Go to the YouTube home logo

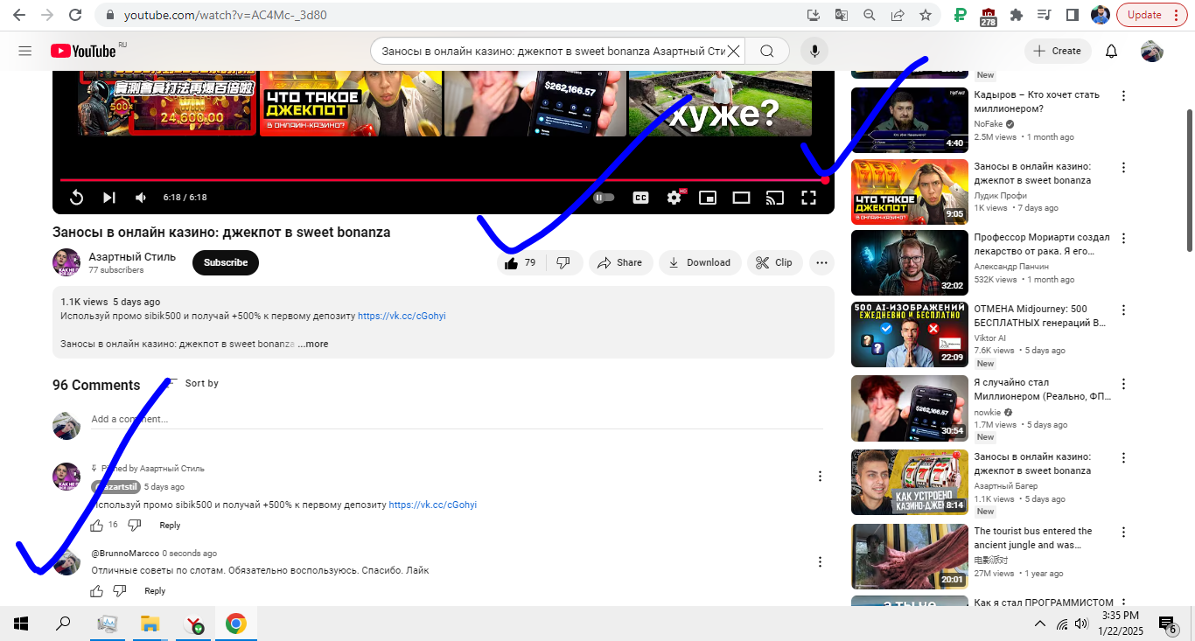(x=83, y=51)
